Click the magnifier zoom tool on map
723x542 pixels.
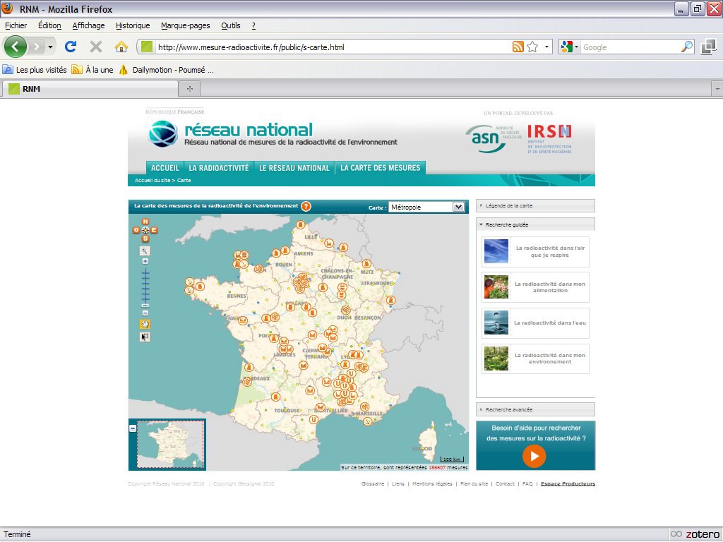tap(145, 251)
